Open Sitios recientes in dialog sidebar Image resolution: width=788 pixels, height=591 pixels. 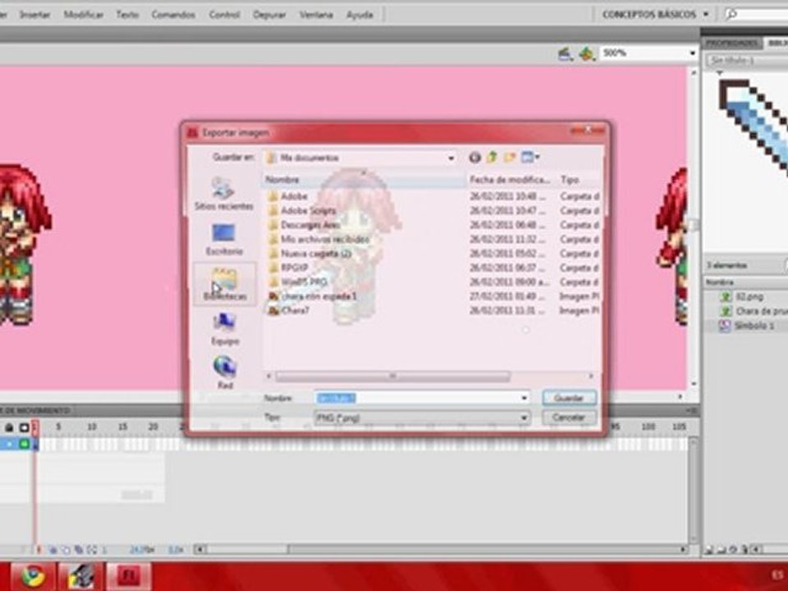(223, 194)
